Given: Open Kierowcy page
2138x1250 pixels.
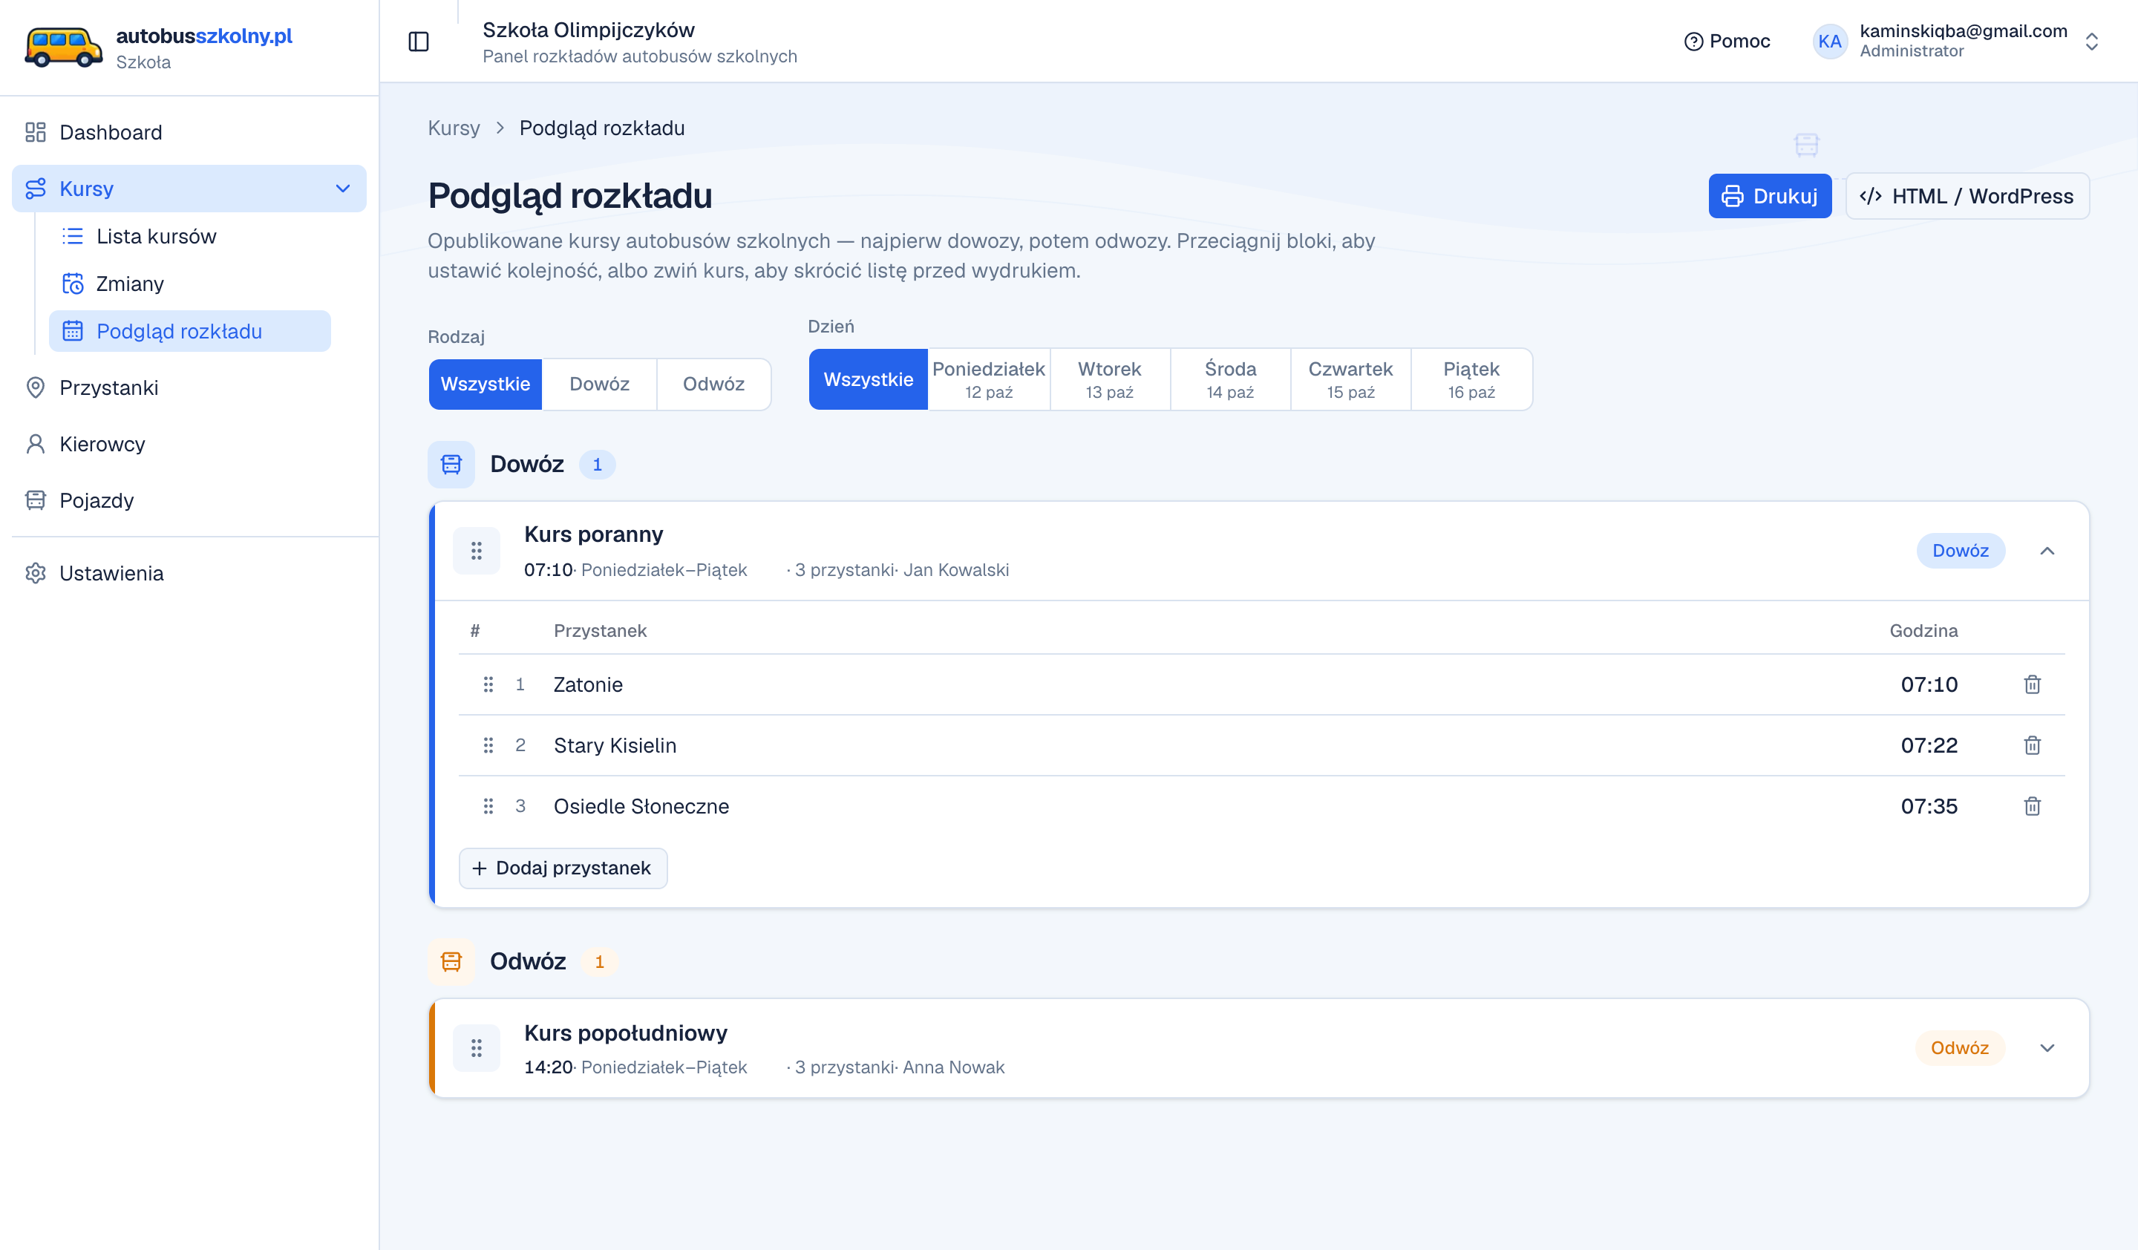Looking at the screenshot, I should click(189, 444).
